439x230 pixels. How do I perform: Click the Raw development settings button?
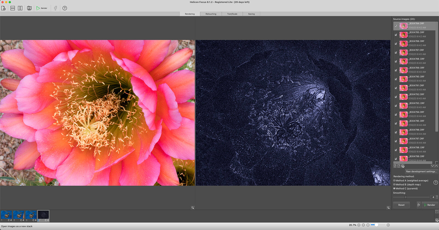tap(421, 171)
